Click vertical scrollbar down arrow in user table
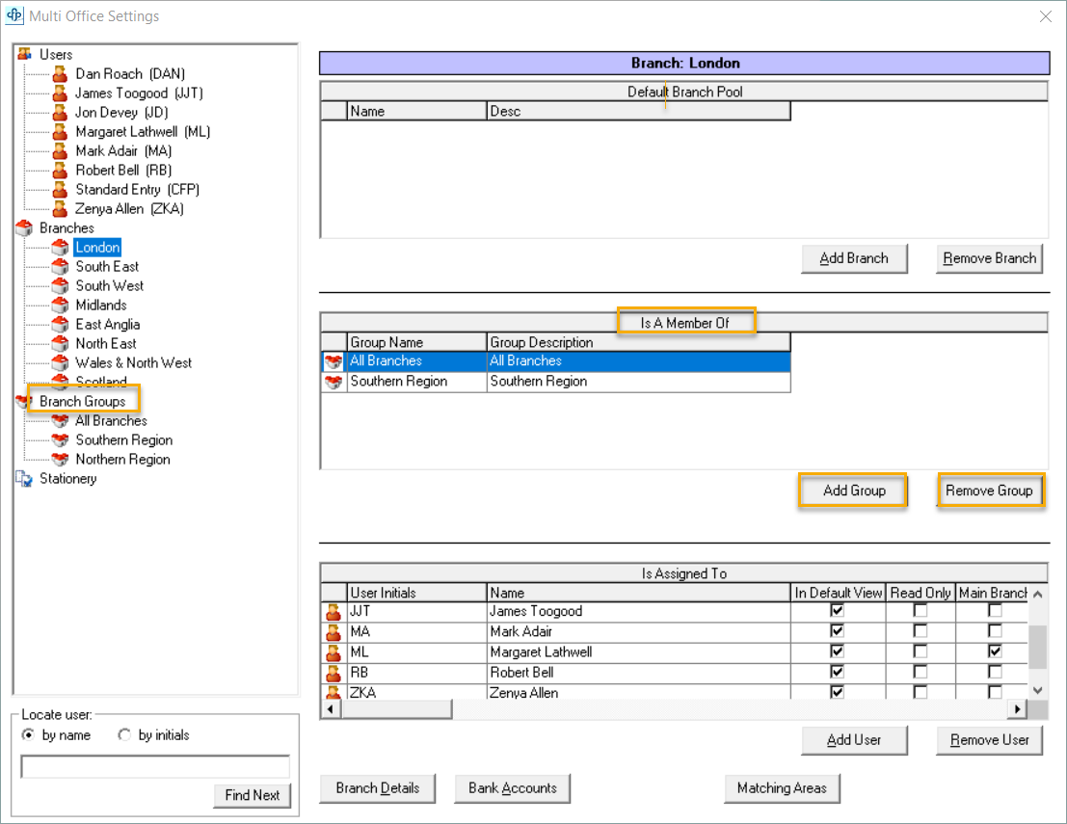The image size is (1067, 824). coord(1038,690)
